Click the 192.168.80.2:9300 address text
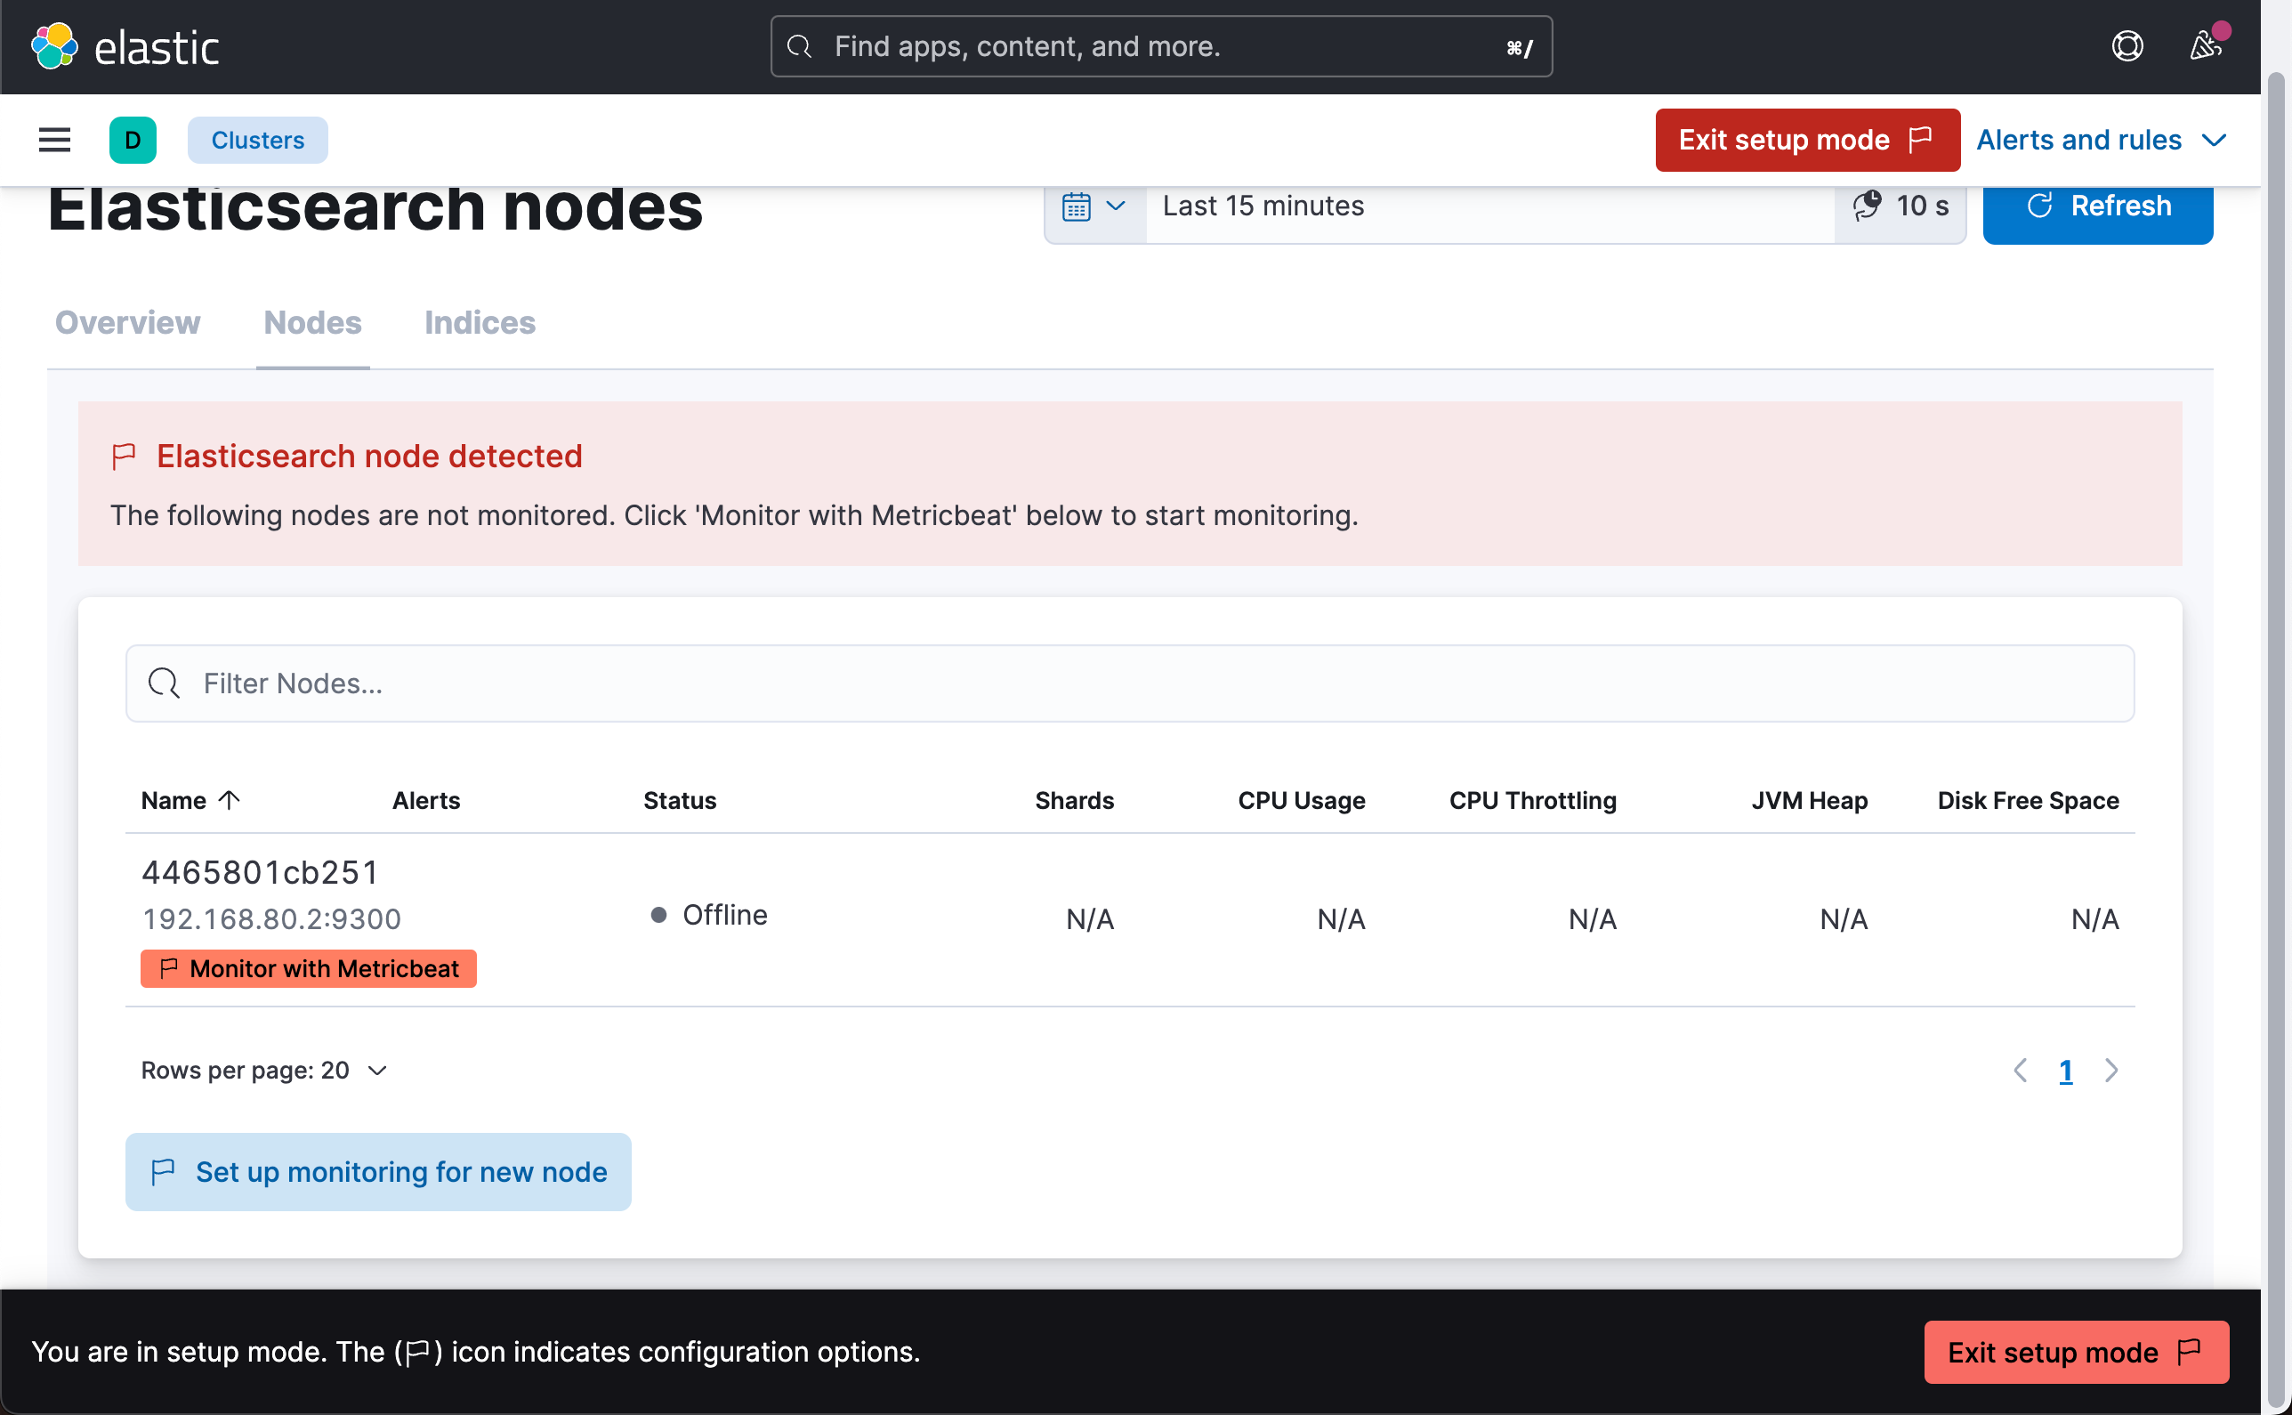 point(271,919)
